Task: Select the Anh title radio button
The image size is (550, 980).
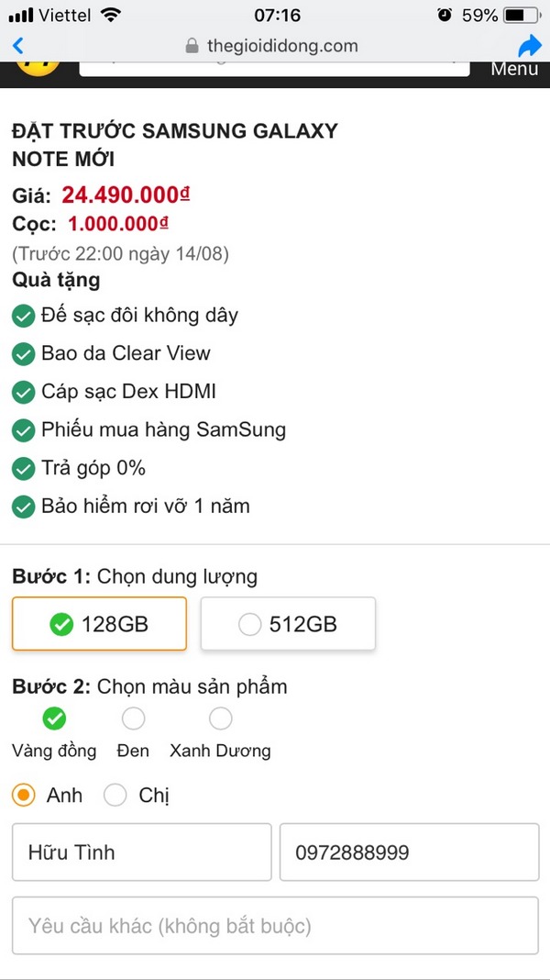Action: [x=24, y=796]
